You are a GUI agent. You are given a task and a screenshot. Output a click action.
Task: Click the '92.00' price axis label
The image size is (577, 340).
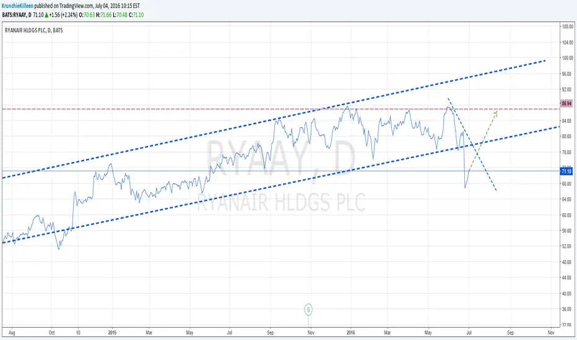pyautogui.click(x=566, y=89)
